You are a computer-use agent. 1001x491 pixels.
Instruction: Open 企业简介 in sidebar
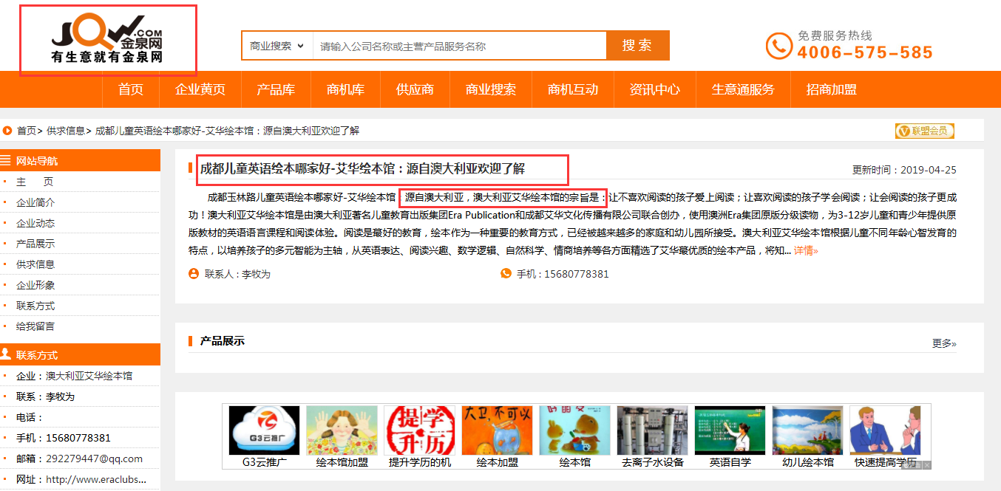(35, 202)
